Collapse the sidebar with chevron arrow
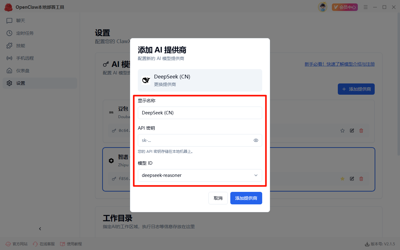 click(x=40, y=229)
